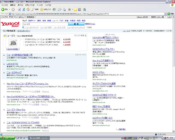Open the LAFAYETTE sponsored link
Viewport: 175px width, 140px height.
12,64
